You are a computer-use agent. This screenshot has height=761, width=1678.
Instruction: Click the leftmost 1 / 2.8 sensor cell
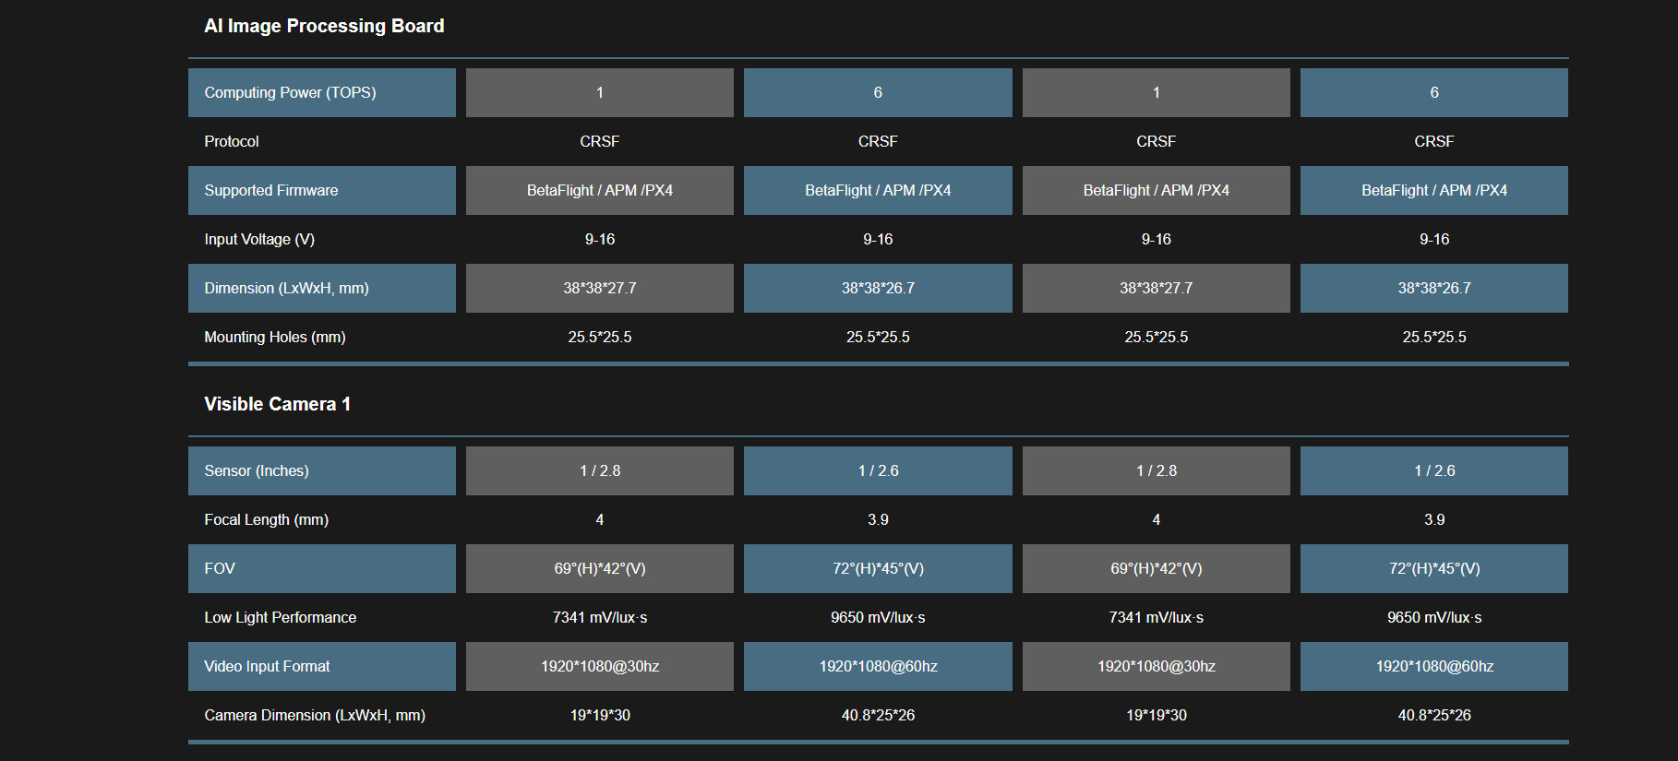pos(600,470)
